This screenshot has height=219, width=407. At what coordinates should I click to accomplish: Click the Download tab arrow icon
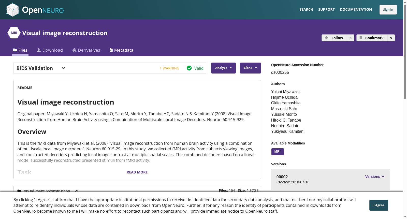(x=39, y=50)
